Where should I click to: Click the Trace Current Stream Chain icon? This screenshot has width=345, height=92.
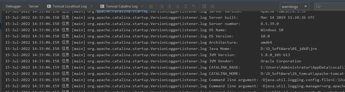click(x=212, y=6)
